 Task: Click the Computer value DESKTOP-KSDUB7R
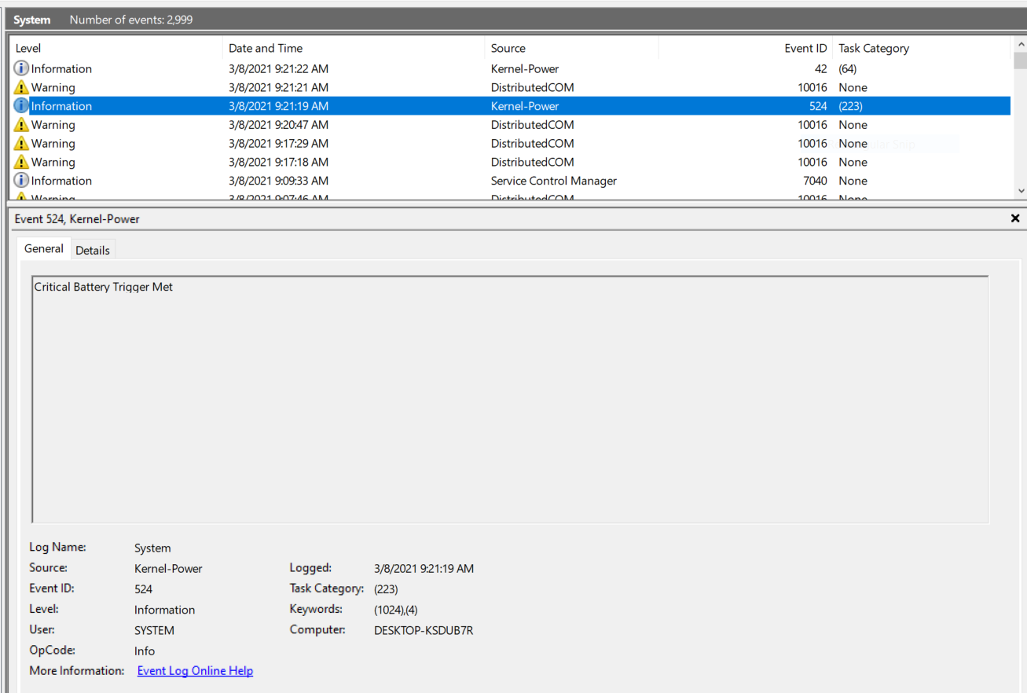pos(424,630)
